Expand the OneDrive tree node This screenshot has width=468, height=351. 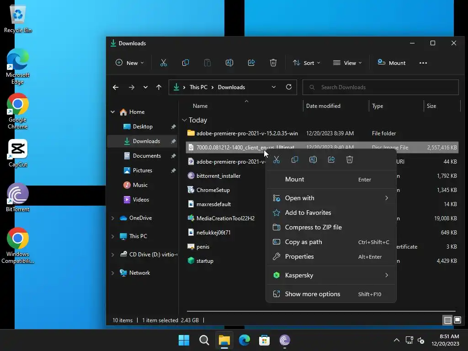click(x=112, y=218)
